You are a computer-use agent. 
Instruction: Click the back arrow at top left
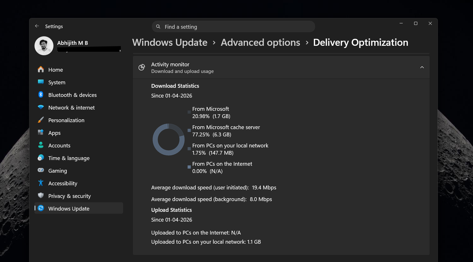[37, 26]
